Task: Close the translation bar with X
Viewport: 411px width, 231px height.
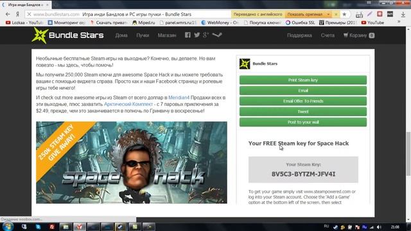Action: [x=336, y=14]
